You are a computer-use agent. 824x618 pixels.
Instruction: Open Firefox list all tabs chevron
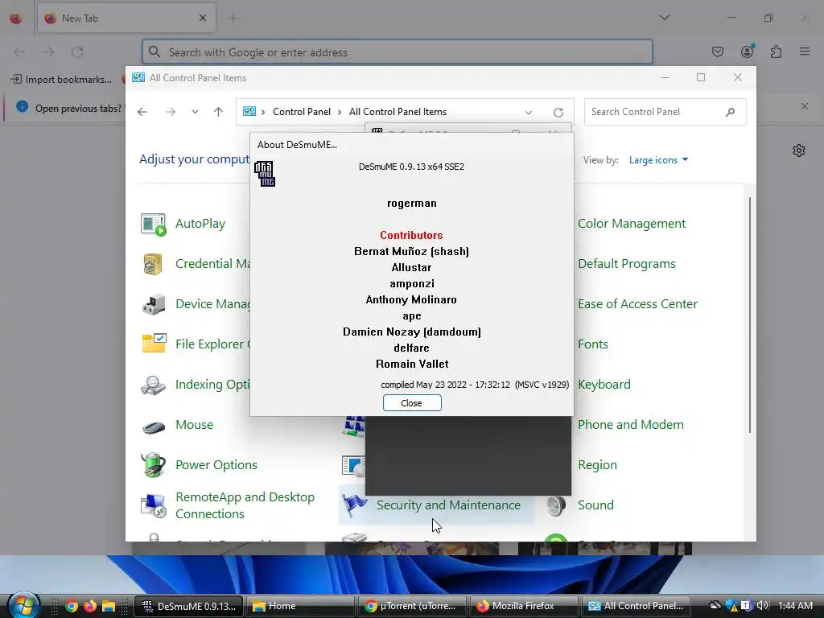[x=664, y=18]
